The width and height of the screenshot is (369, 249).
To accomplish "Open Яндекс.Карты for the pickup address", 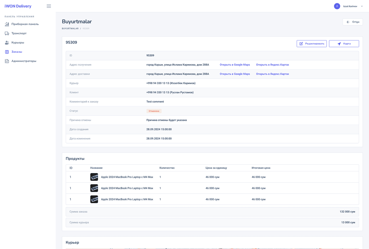I will coord(273,65).
